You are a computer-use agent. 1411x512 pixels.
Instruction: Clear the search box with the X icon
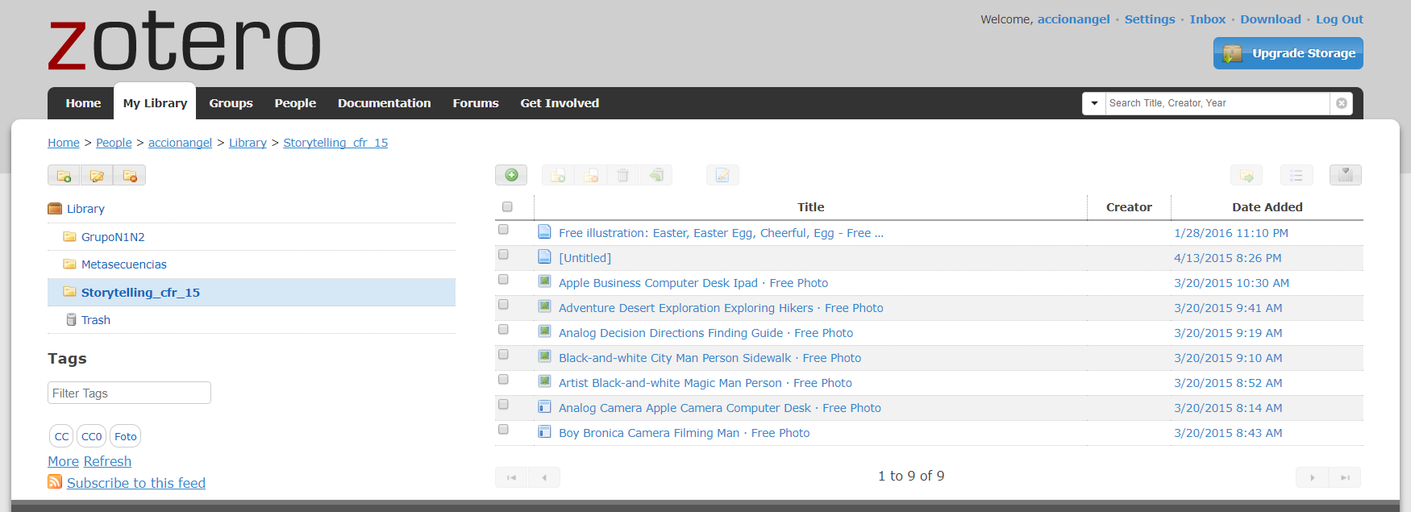point(1342,103)
